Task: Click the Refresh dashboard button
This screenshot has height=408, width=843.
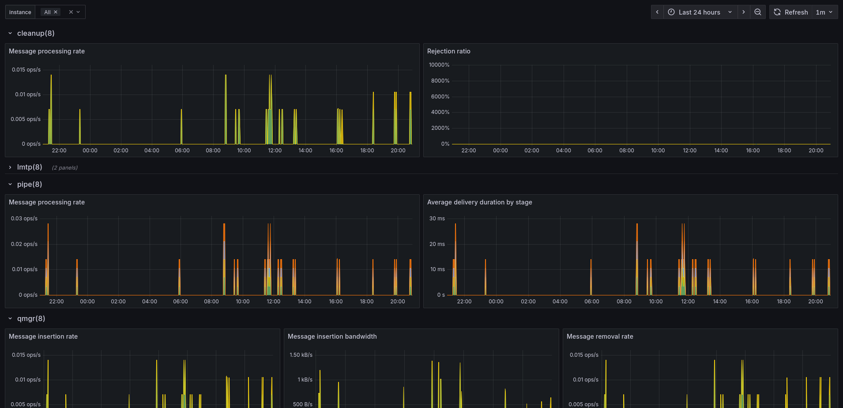Action: point(791,12)
